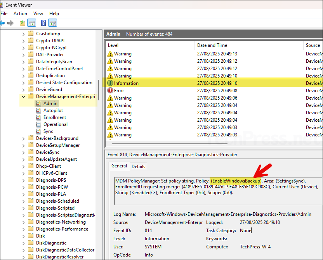The height and width of the screenshot is (260, 323).
Task: Select the DiskDiagnosticDataCollector tree item
Action: tap(65, 250)
